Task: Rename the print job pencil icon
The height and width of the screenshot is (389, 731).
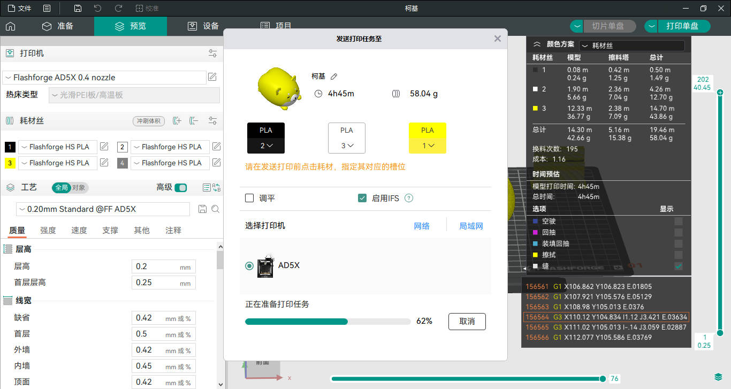Action: [x=334, y=77]
